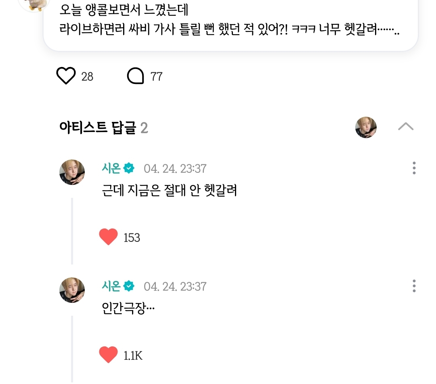This screenshot has height=384, width=436.
Task: Open 시온's profile photo on the '인간극장' reply
Action: [72, 290]
